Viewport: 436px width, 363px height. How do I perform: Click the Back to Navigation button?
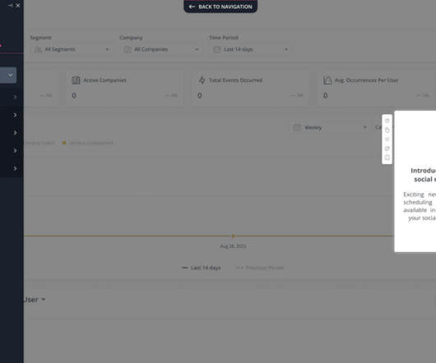220,7
